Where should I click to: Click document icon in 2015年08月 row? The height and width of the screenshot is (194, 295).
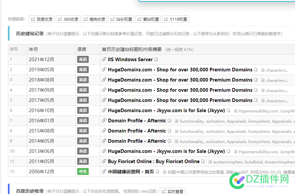coord(176,131)
